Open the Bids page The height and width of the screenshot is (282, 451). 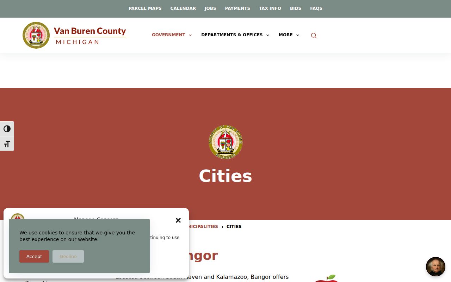[296, 8]
